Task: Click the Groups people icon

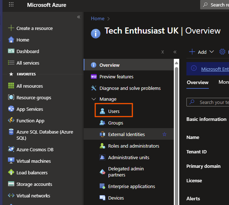Action: [102, 123]
